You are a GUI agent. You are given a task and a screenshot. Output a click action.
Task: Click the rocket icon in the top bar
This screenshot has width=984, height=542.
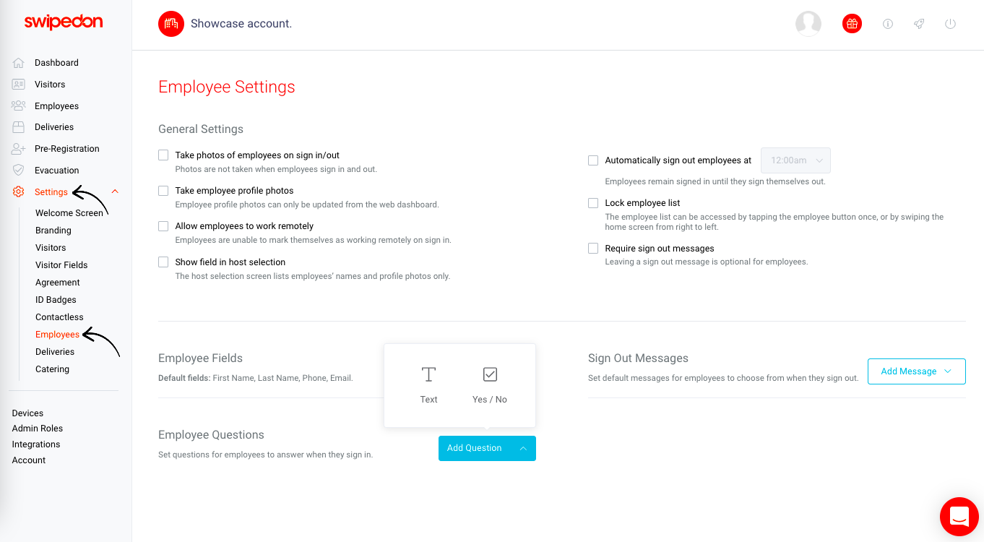click(919, 24)
